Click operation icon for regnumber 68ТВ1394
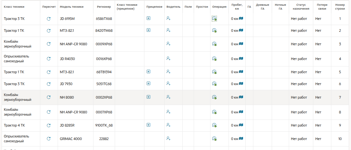The height and width of the screenshot is (150, 351). [x=214, y=72]
